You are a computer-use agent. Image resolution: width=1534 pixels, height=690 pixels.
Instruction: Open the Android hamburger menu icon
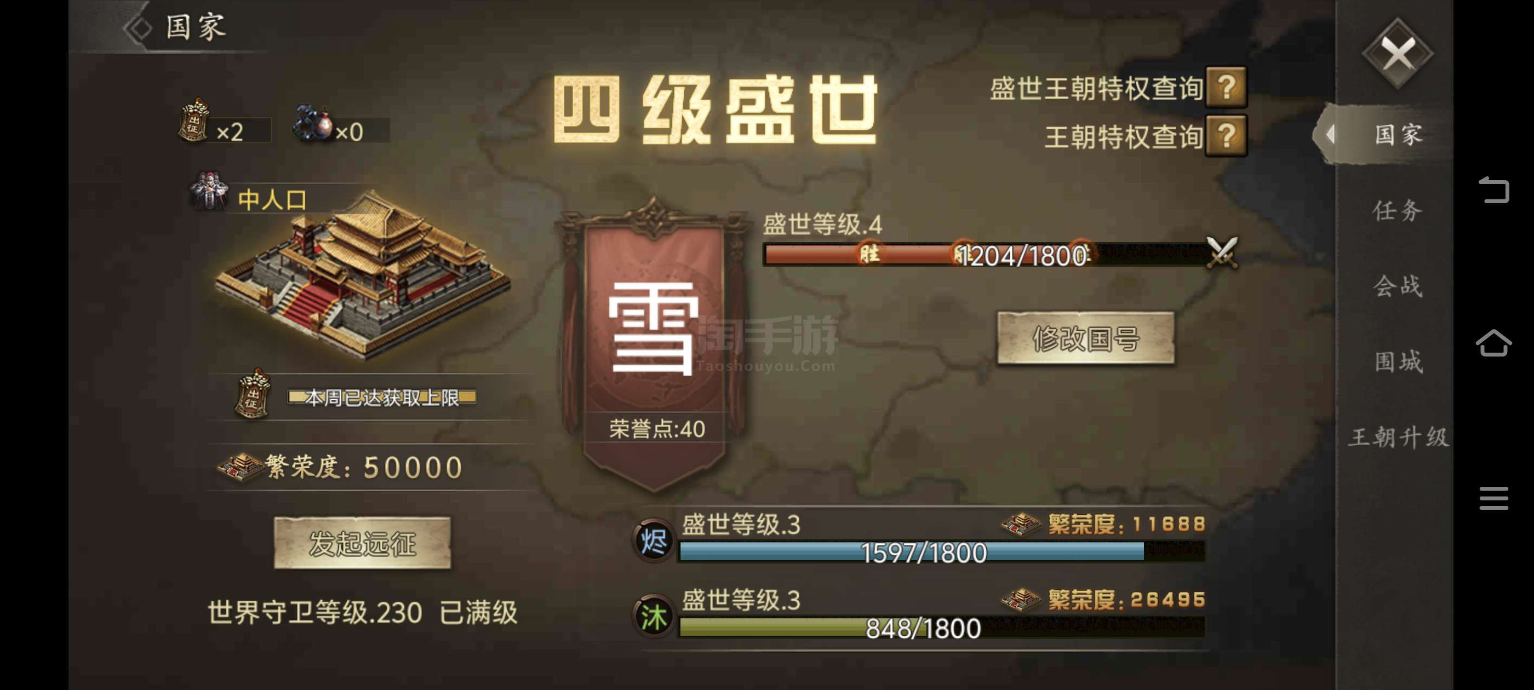tap(1493, 498)
